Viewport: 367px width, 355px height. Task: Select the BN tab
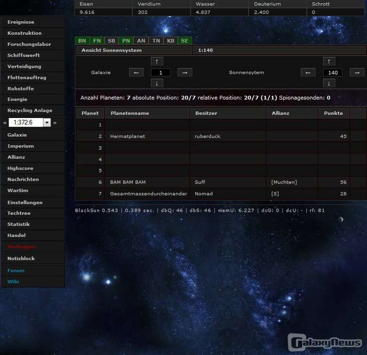(82, 41)
